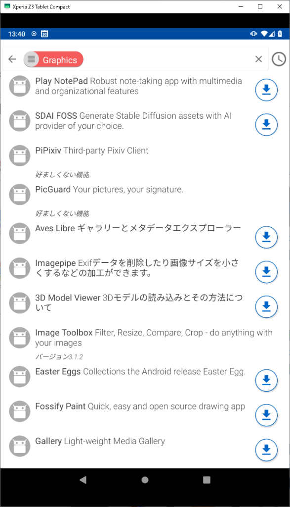Remove the Graphics category chip
Viewport: 290px width, 507px height.
click(53, 59)
